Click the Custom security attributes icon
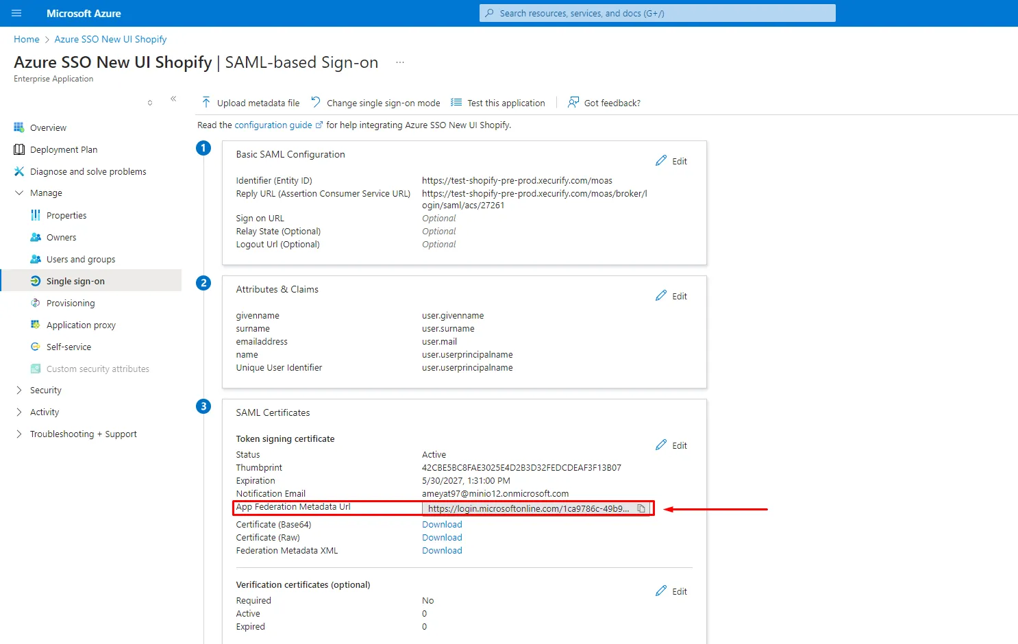This screenshot has height=644, width=1018. [36, 369]
